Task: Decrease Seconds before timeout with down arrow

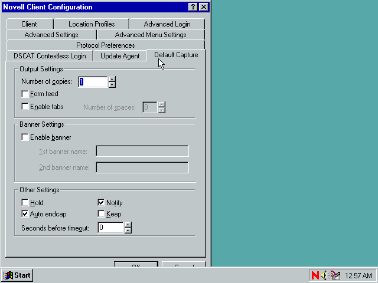Action: 128,231
